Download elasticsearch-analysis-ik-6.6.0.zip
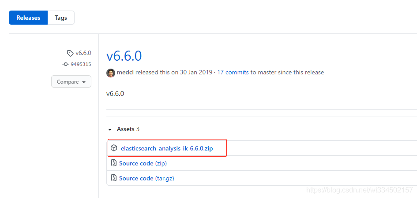The width and height of the screenshot is (417, 198). [167, 148]
